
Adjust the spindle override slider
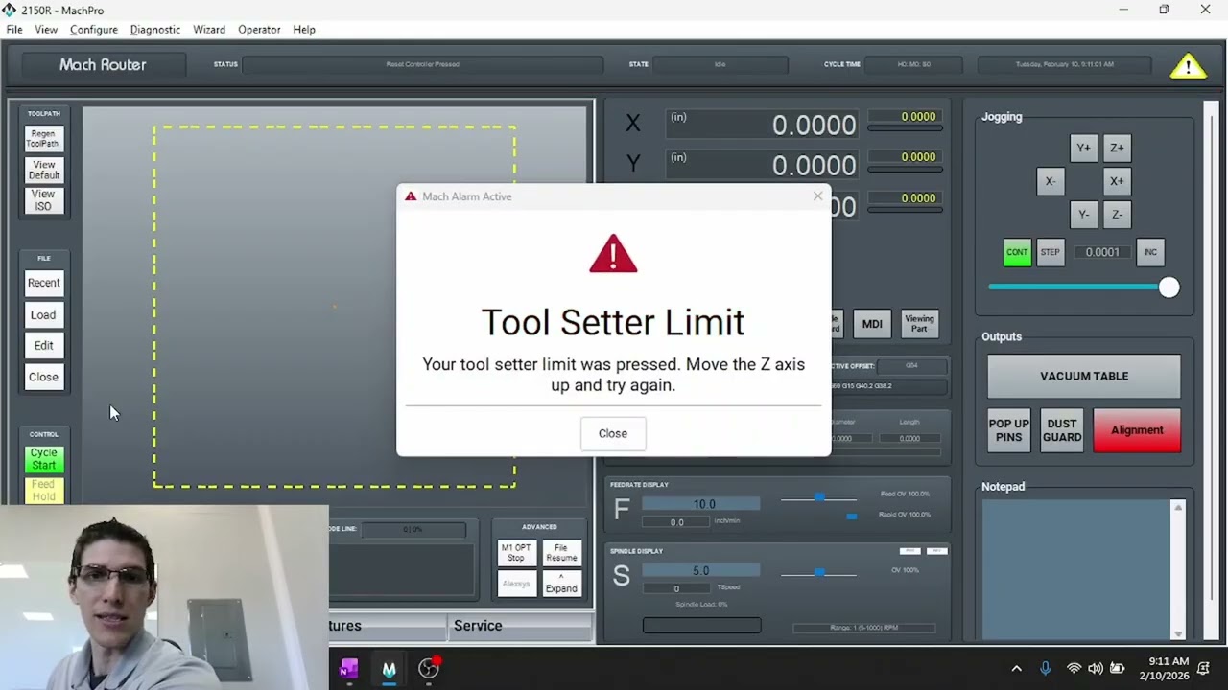pos(818,572)
